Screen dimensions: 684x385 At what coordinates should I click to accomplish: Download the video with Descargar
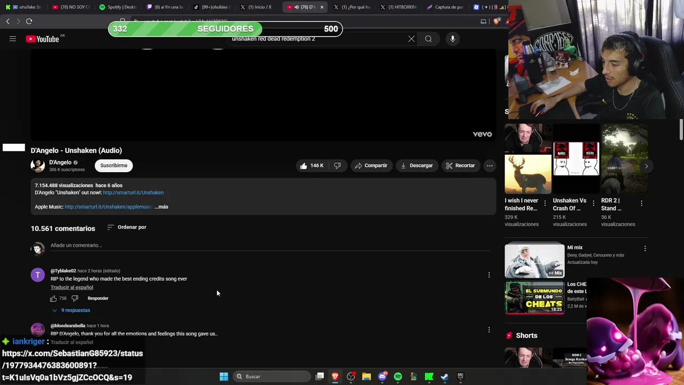tap(416, 166)
